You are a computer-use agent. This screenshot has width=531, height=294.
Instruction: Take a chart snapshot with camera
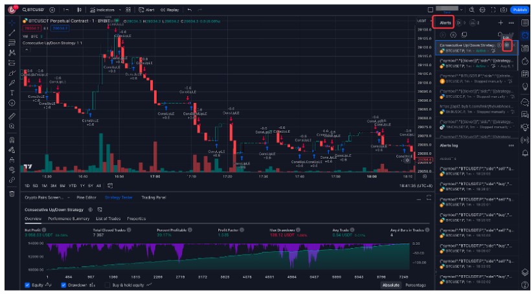504,10
